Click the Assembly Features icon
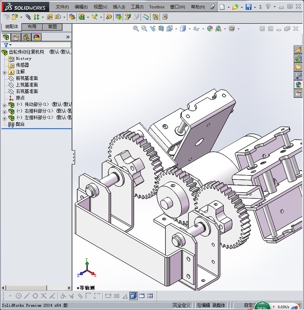 82,17
